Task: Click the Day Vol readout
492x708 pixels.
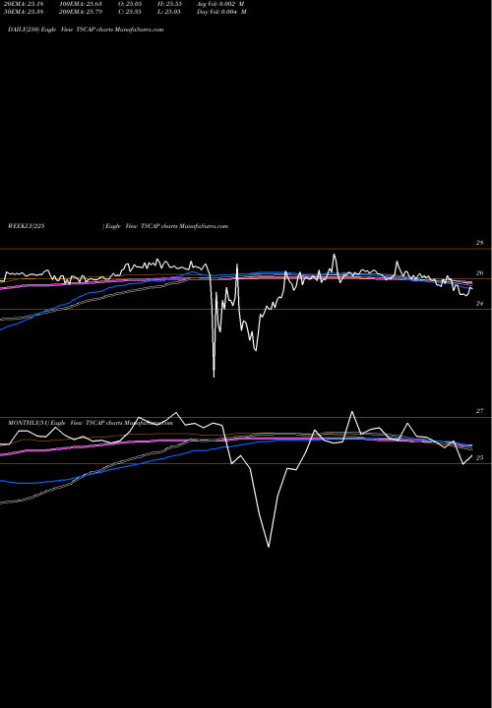Action: click(221, 12)
